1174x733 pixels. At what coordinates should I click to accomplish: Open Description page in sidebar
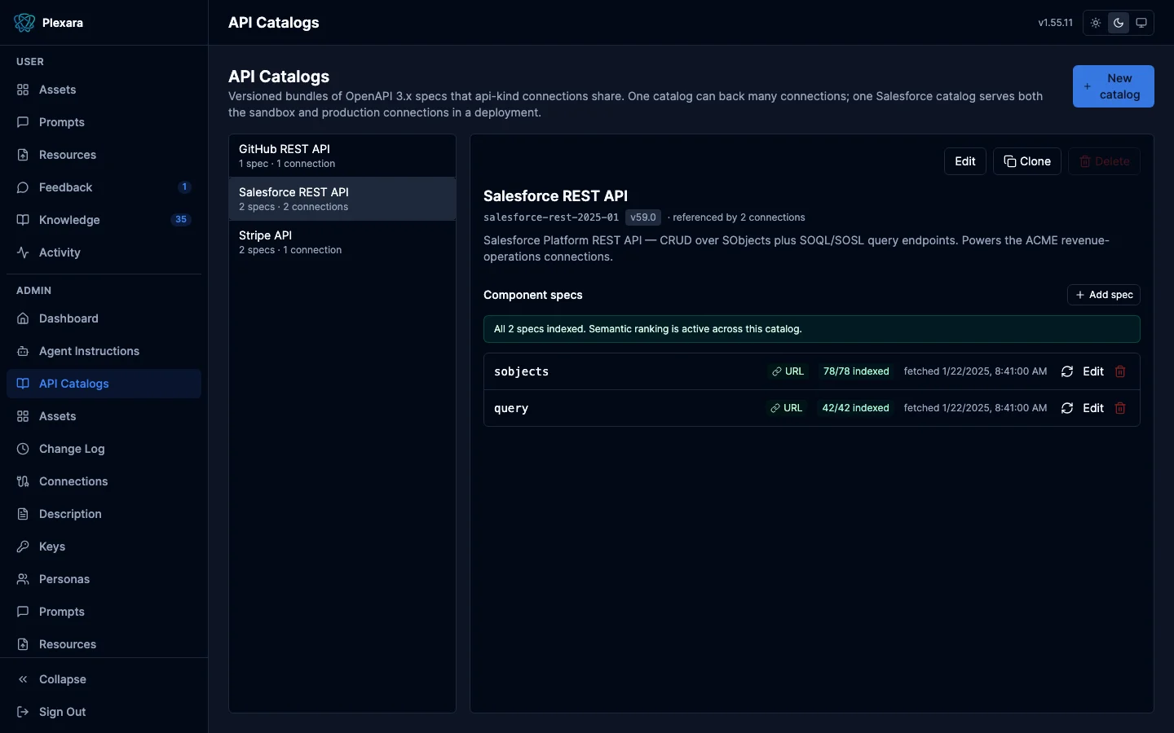[104, 514]
